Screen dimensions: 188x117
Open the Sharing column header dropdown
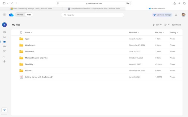tap(174, 32)
